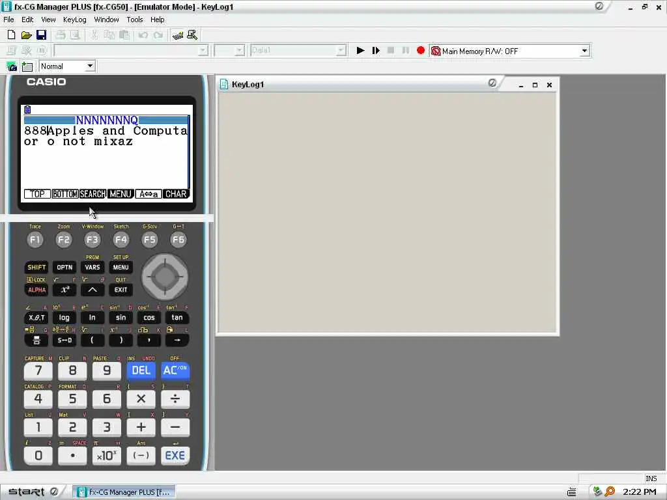
Task: Click the S⇔D conversion key
Action: 64,340
